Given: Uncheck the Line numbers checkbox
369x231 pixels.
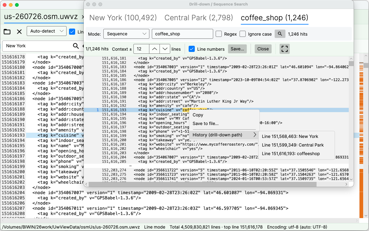Looking at the screenshot, I should click(x=192, y=49).
